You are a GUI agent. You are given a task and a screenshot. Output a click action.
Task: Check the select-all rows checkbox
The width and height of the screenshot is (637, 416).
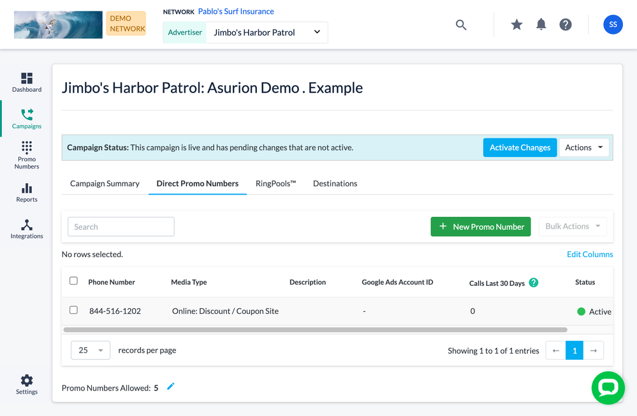pyautogui.click(x=73, y=281)
